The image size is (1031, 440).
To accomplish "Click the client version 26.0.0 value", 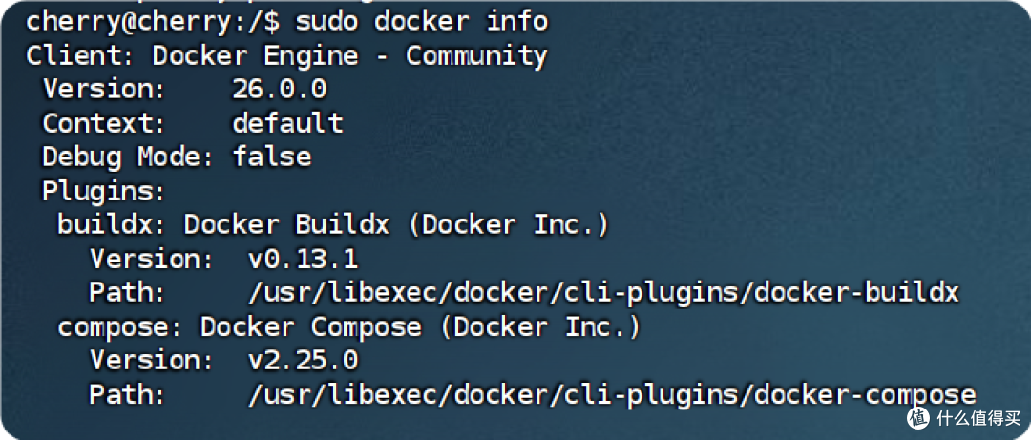I will pos(279,90).
